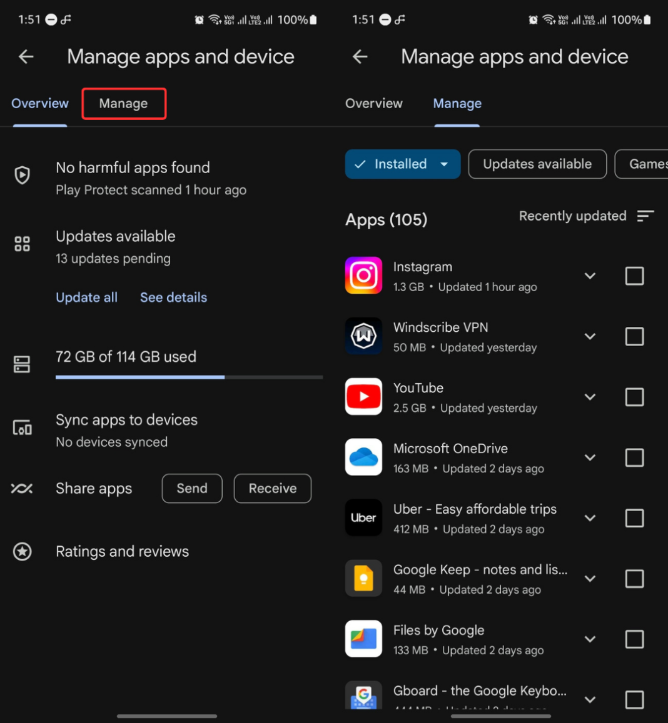The image size is (668, 723).
Task: Open the Microsoft OneDrive app icon
Action: pos(363,457)
